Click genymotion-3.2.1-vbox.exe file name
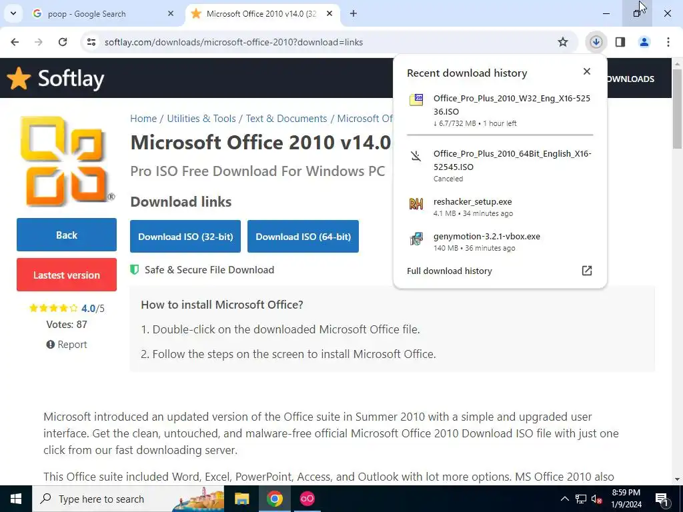The height and width of the screenshot is (512, 683). (486, 237)
